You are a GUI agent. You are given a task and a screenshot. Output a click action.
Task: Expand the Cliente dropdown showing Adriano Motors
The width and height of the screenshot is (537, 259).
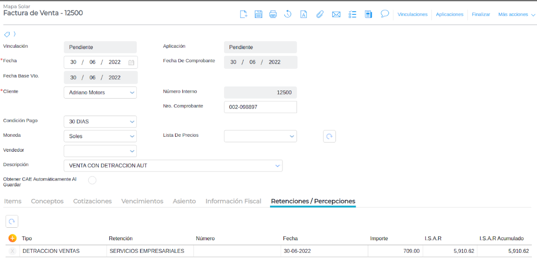click(x=100, y=92)
